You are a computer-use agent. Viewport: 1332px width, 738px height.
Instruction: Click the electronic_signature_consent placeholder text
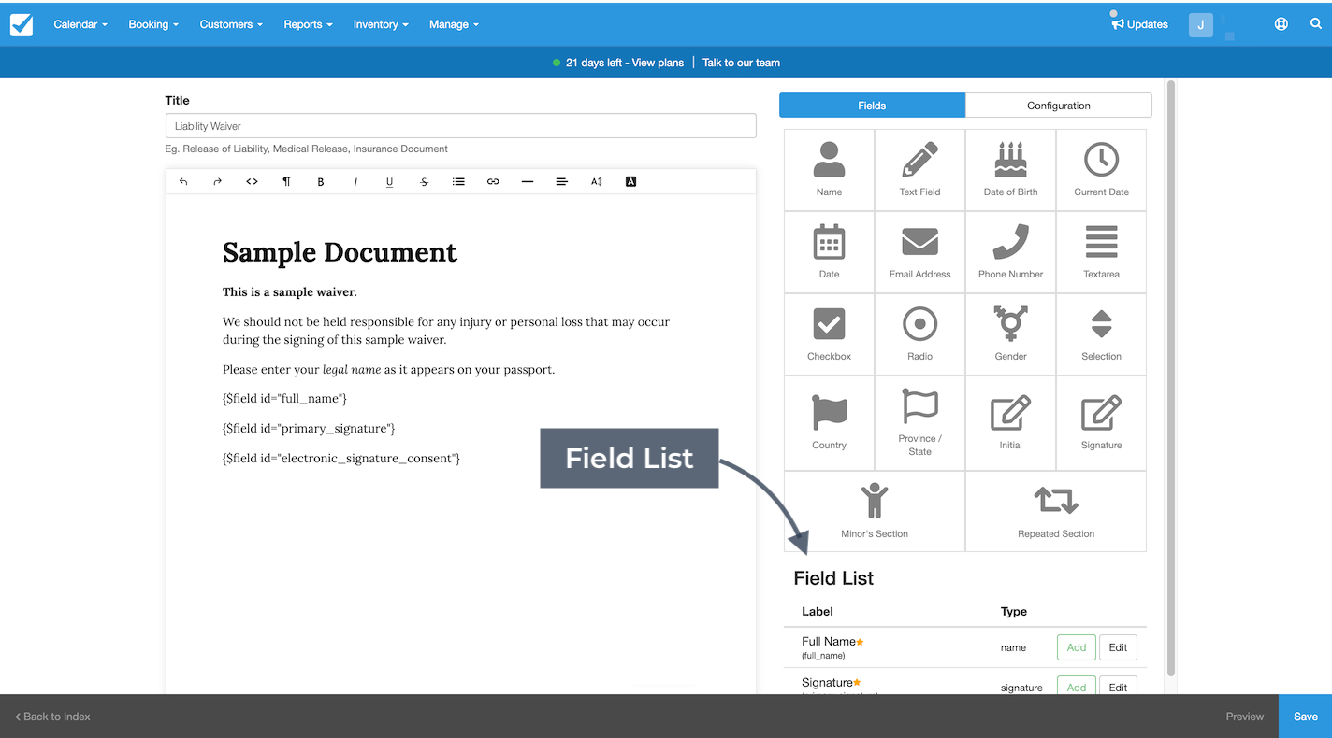click(x=341, y=459)
